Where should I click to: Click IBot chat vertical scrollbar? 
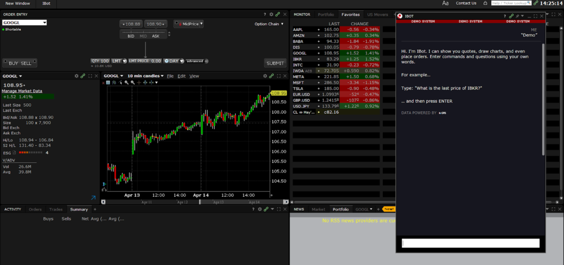[543, 100]
